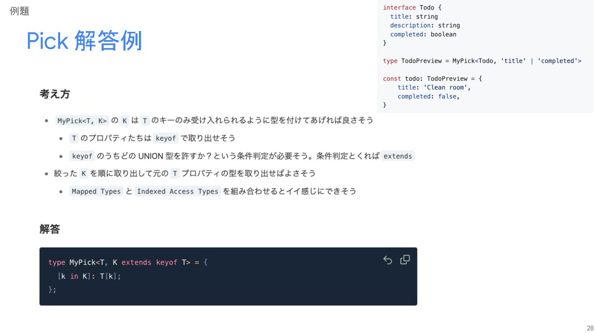Click the 'extends' inline code tag in bullets

point(398,156)
